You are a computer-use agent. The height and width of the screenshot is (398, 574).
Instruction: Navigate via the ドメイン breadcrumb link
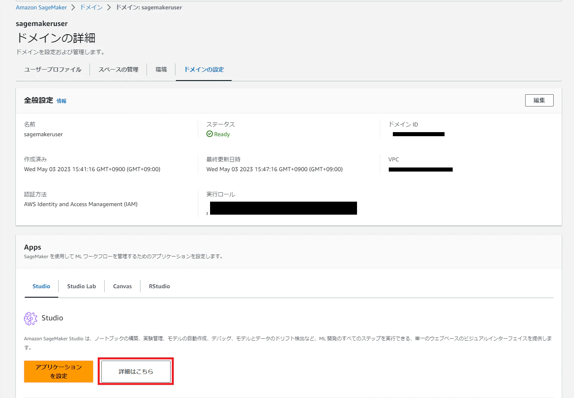coord(91,7)
